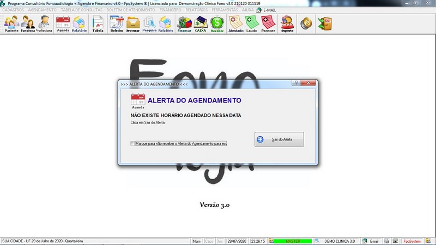Close the Alerta do Agendamento dialog
Screen dimensions: 436x245
coord(308,83)
